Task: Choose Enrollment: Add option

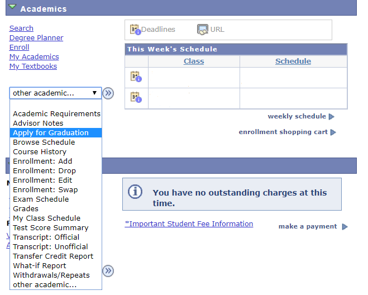Action: pyautogui.click(x=56, y=161)
